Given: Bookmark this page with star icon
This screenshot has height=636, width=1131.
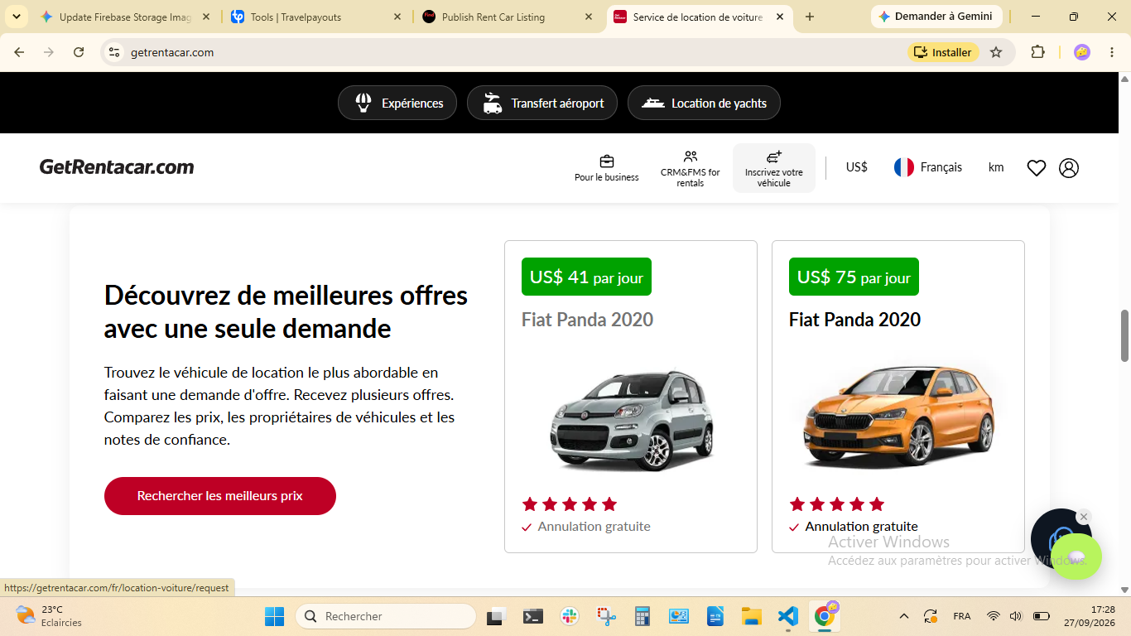Looking at the screenshot, I should 996,52.
